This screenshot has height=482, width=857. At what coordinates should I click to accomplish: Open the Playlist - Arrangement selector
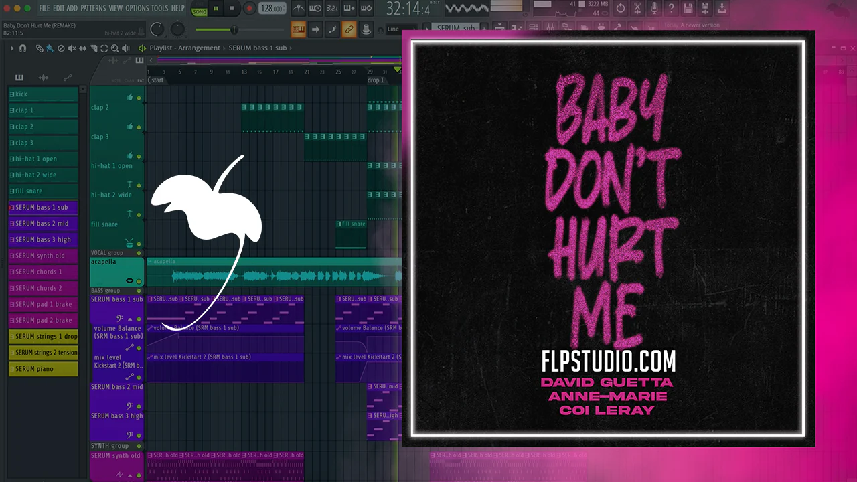coord(185,48)
